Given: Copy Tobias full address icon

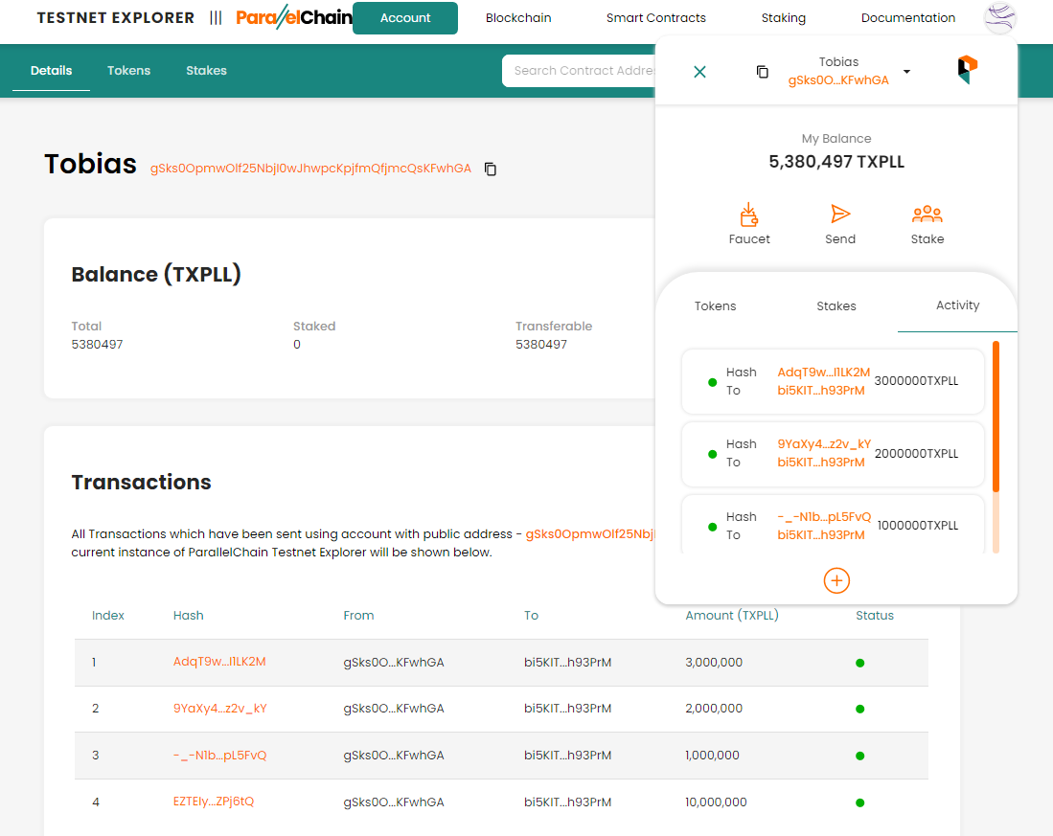Looking at the screenshot, I should (491, 169).
